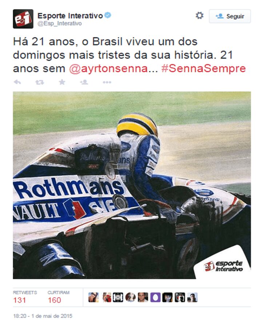
Task: Retweet this post using the retweet icon
Action: click(40, 82)
